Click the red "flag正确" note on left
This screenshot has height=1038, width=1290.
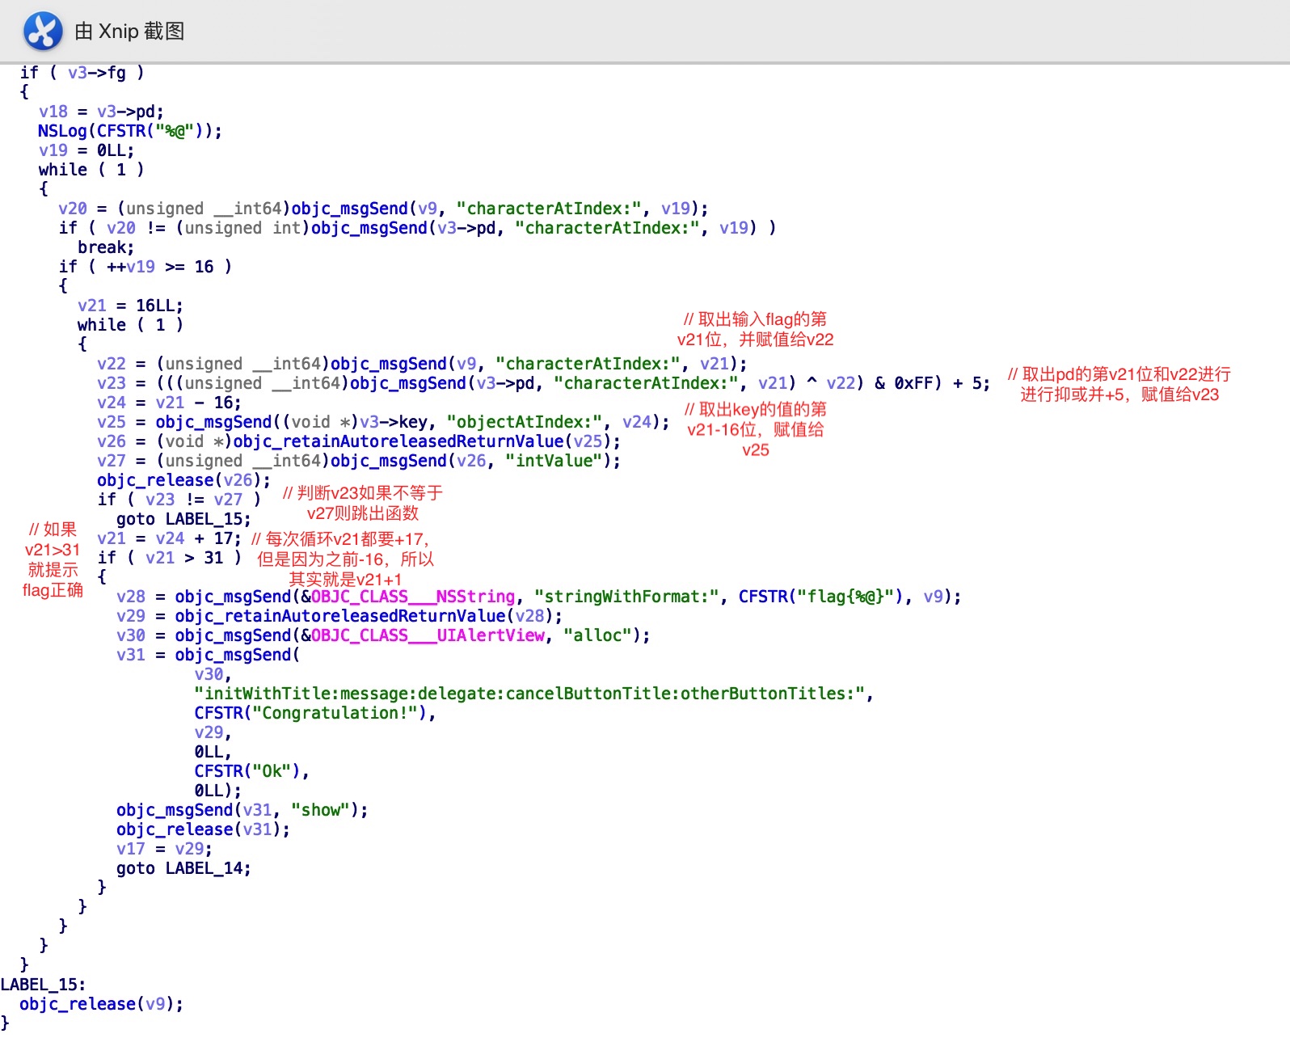coord(53,590)
